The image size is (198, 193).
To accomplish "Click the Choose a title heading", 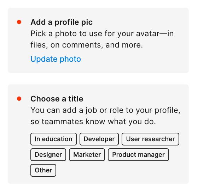I will 57,99.
